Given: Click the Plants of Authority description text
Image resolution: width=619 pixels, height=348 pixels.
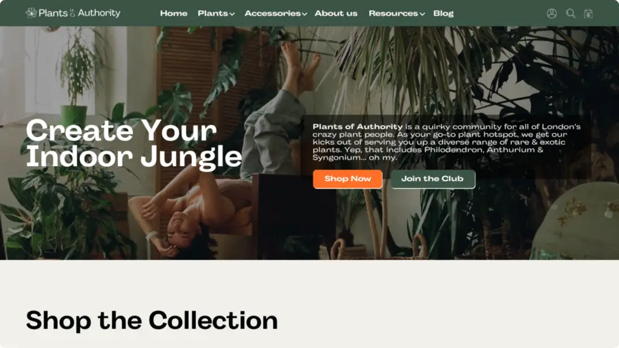Looking at the screenshot, I should point(447,141).
